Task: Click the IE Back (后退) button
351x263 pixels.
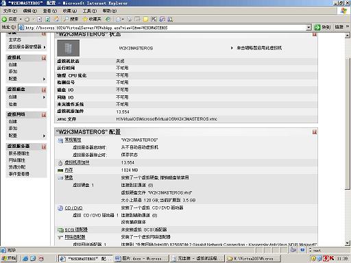Action: [x=10, y=19]
